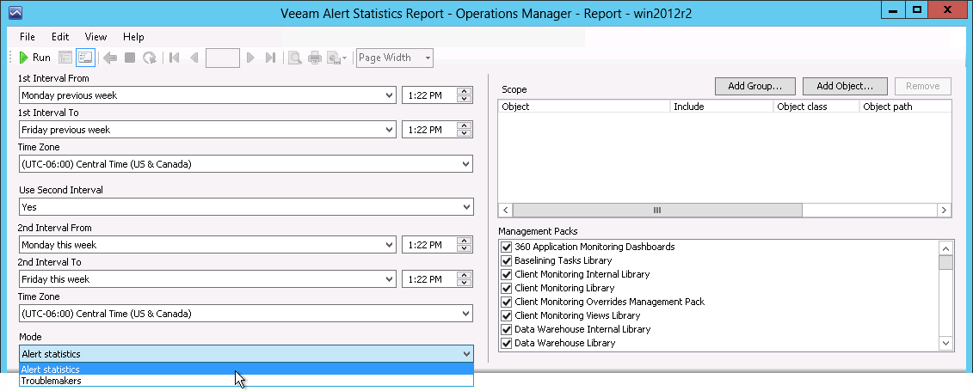Click the Remove button

pos(923,86)
